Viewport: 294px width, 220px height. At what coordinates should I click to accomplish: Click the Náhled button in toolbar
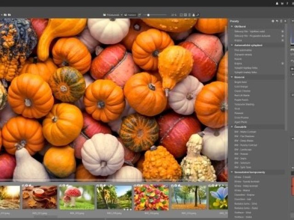130,15
